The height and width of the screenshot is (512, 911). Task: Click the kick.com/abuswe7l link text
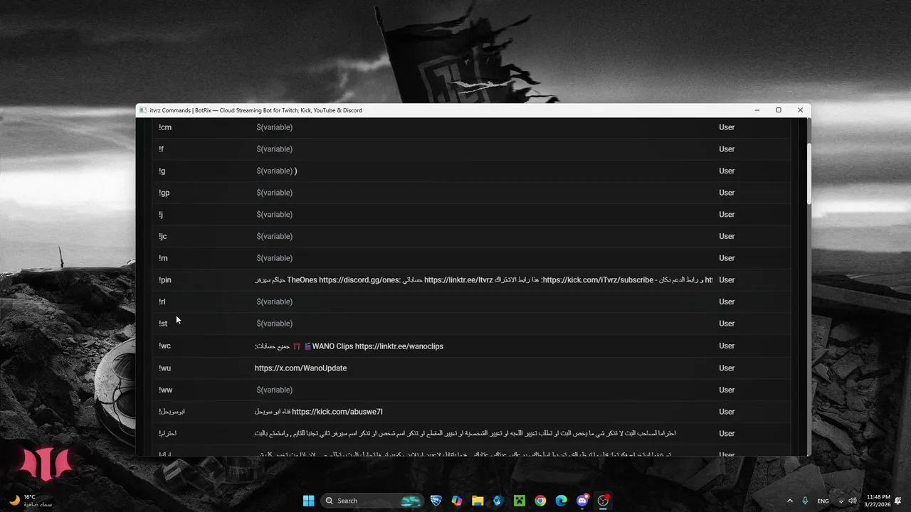click(x=337, y=412)
